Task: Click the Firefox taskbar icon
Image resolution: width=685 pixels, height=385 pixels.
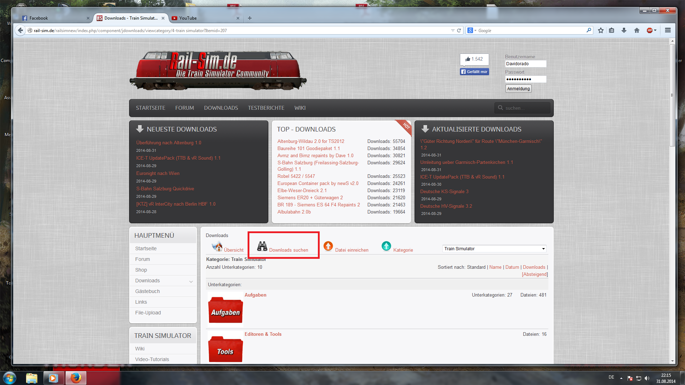Action: (76, 378)
